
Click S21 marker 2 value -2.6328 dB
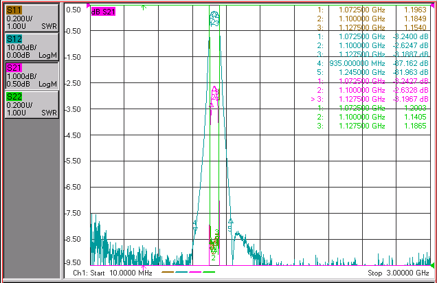410,90
